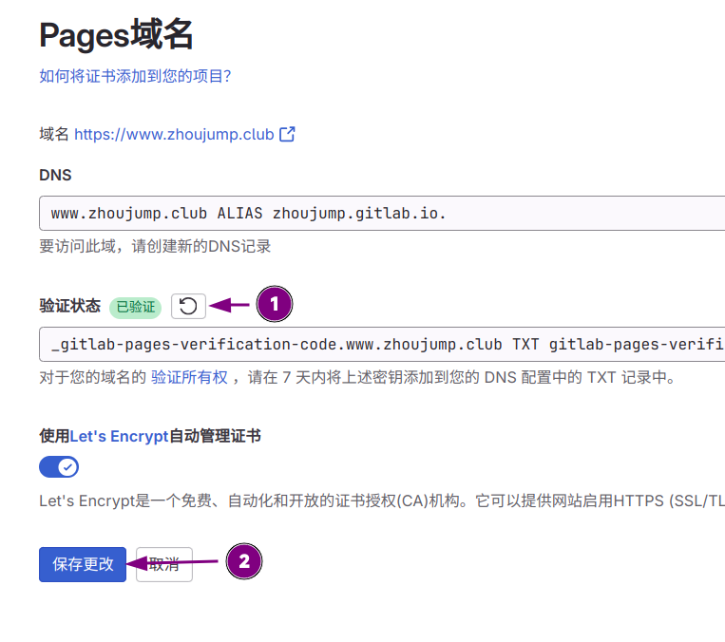Open the Let's Encrypt link in heading
This screenshot has width=725, height=642.
[x=119, y=436]
